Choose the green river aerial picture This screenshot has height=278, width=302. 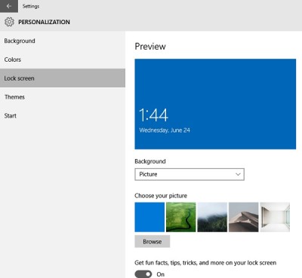click(x=180, y=217)
